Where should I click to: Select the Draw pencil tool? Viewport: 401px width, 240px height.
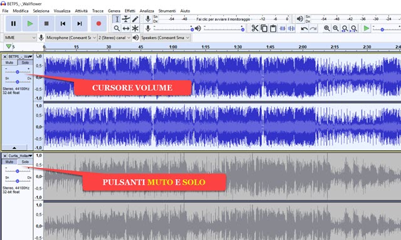click(x=135, y=19)
